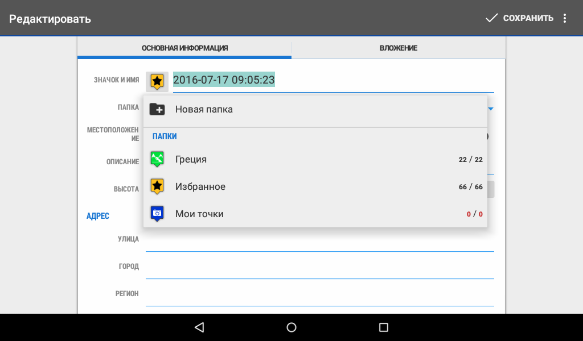
Task: Focus the УЛИЦА input field
Action: click(x=319, y=241)
